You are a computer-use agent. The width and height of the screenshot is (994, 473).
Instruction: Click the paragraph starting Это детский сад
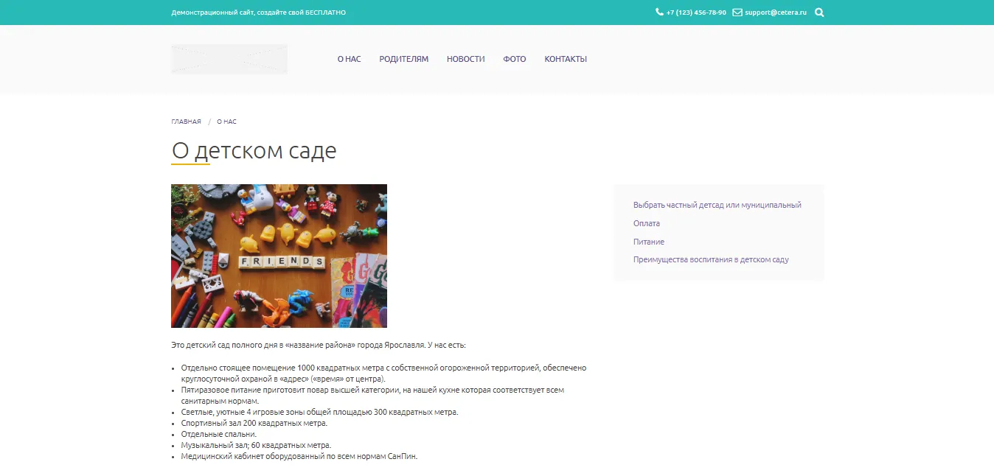click(319, 345)
